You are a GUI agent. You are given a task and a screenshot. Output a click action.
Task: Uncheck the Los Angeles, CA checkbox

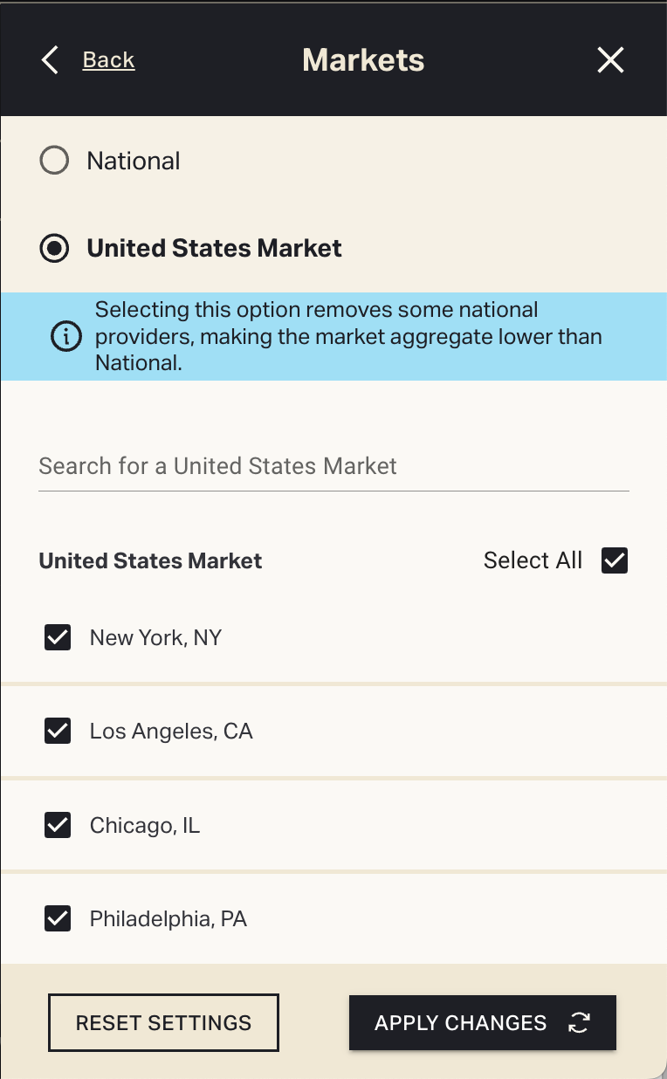(58, 731)
